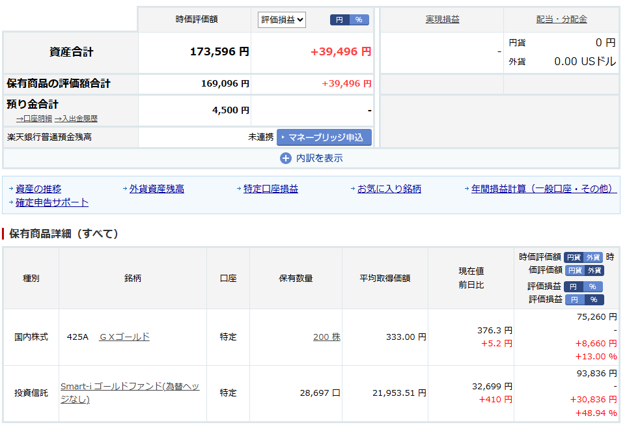Click the マネーブリッジ申込 button
627x429 pixels.
324,137
